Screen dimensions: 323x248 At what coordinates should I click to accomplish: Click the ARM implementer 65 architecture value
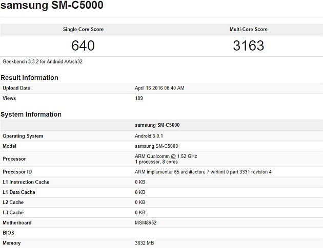click(x=203, y=172)
